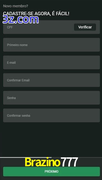Click the 'E-mail' placeholder label

pyautogui.click(x=11, y=63)
